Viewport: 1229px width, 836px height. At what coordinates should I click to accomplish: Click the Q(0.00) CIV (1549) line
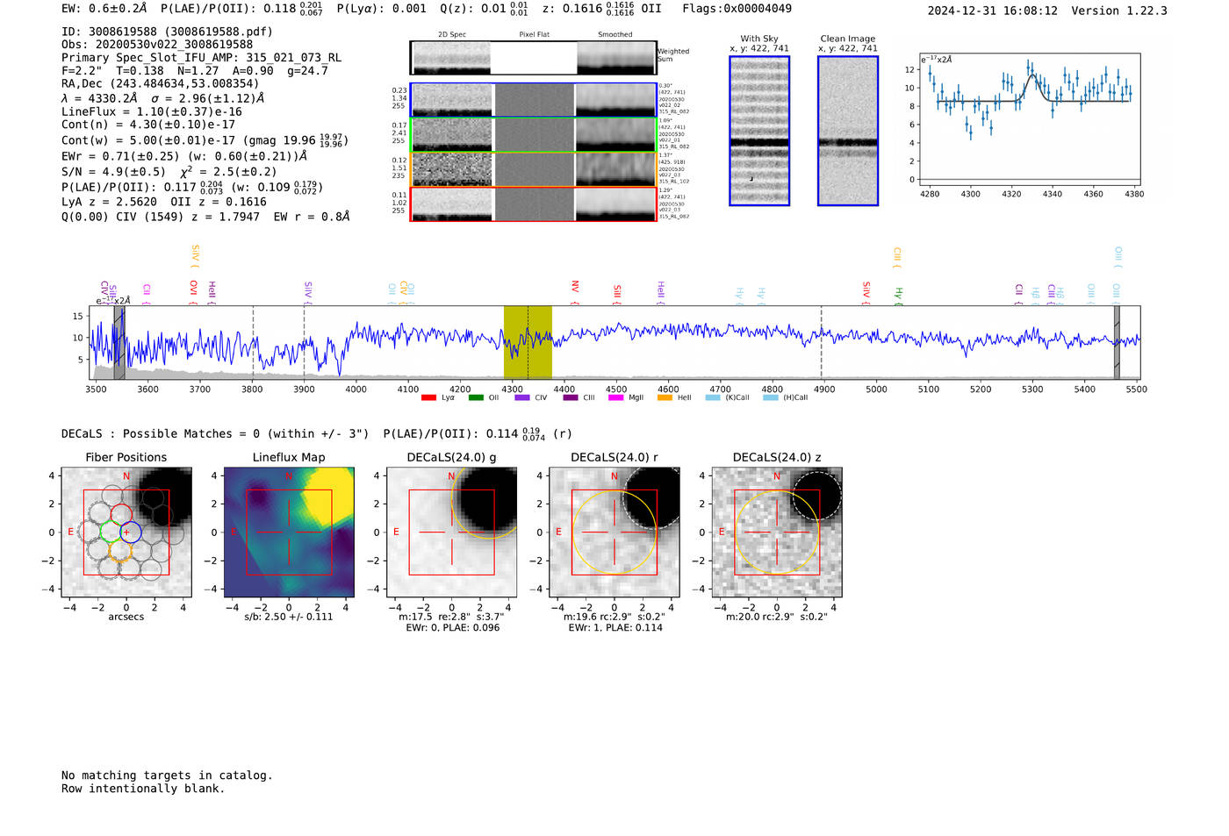click(205, 217)
